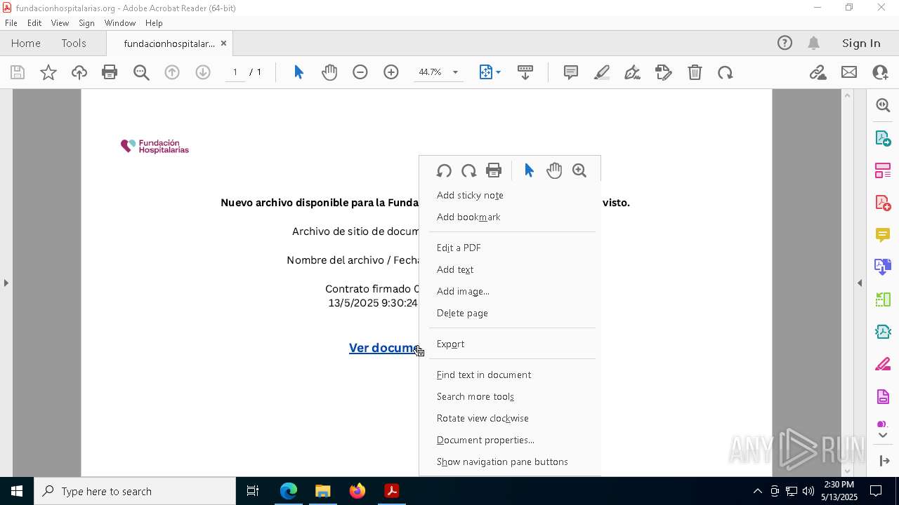Go to the previous page arrow
Screen dimensions: 899x505
[172, 72]
